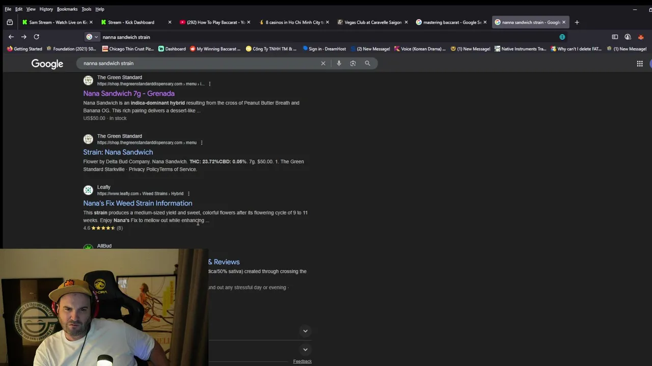Click the forward navigation arrow
This screenshot has height=366, width=652.
pos(23,37)
